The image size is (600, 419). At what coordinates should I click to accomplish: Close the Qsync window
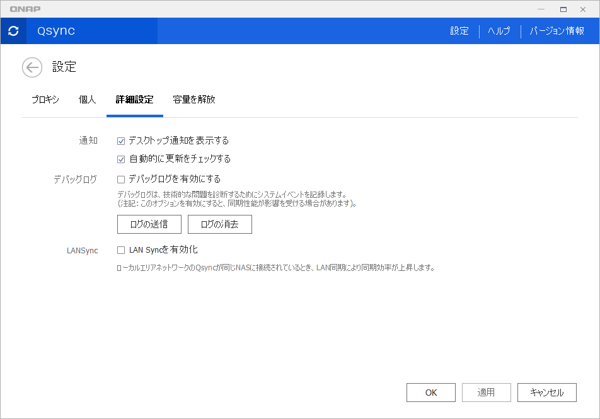[583, 9]
